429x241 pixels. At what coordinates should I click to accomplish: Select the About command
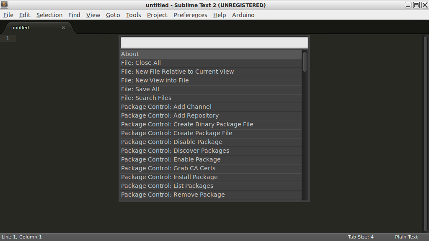211,54
